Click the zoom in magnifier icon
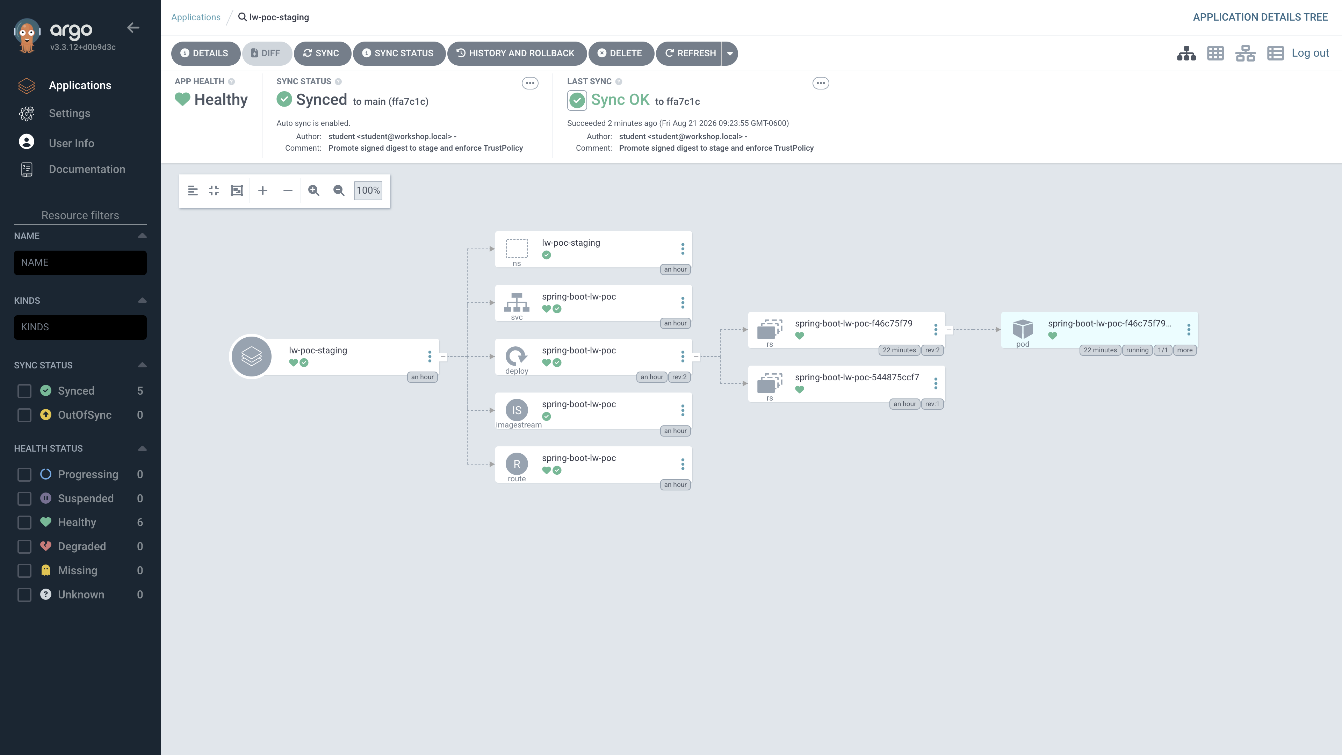Screen dimensions: 1342x755 tap(313, 191)
